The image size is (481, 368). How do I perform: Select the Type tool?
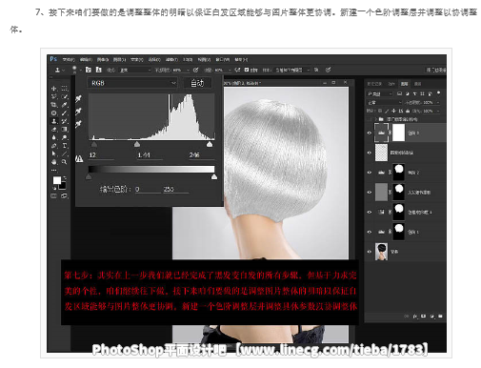pyautogui.click(x=65, y=146)
